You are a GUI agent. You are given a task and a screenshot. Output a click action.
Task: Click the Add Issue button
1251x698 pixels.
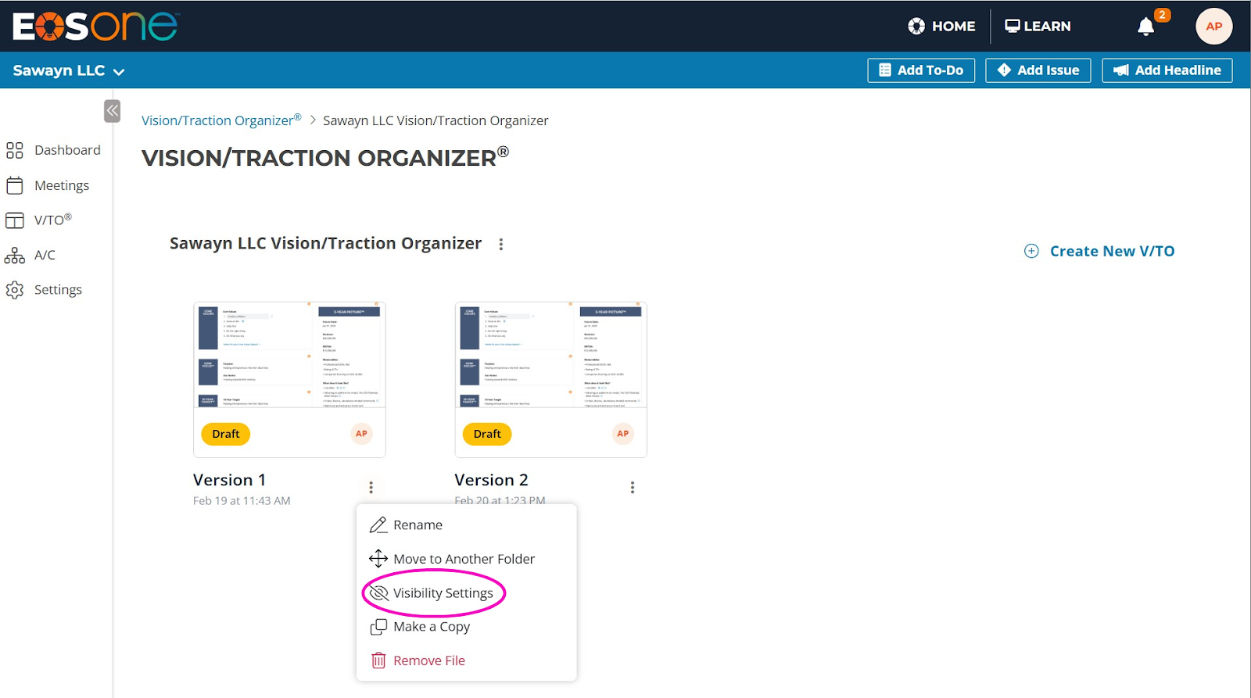coord(1038,70)
